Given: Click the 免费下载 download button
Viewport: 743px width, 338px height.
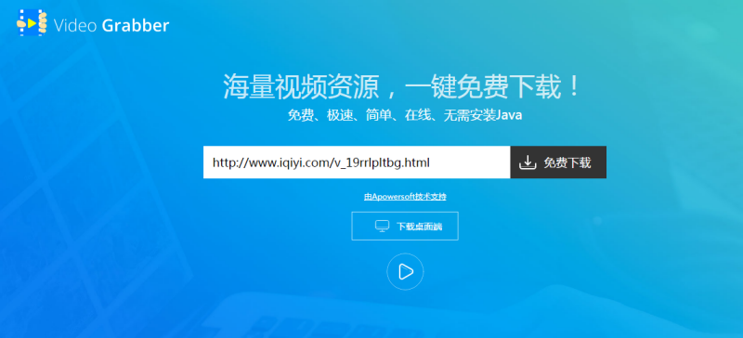Looking at the screenshot, I should coord(558,162).
